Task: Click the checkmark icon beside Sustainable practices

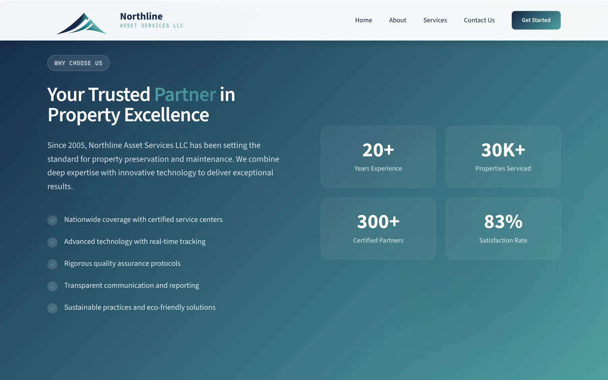Action: [52, 308]
